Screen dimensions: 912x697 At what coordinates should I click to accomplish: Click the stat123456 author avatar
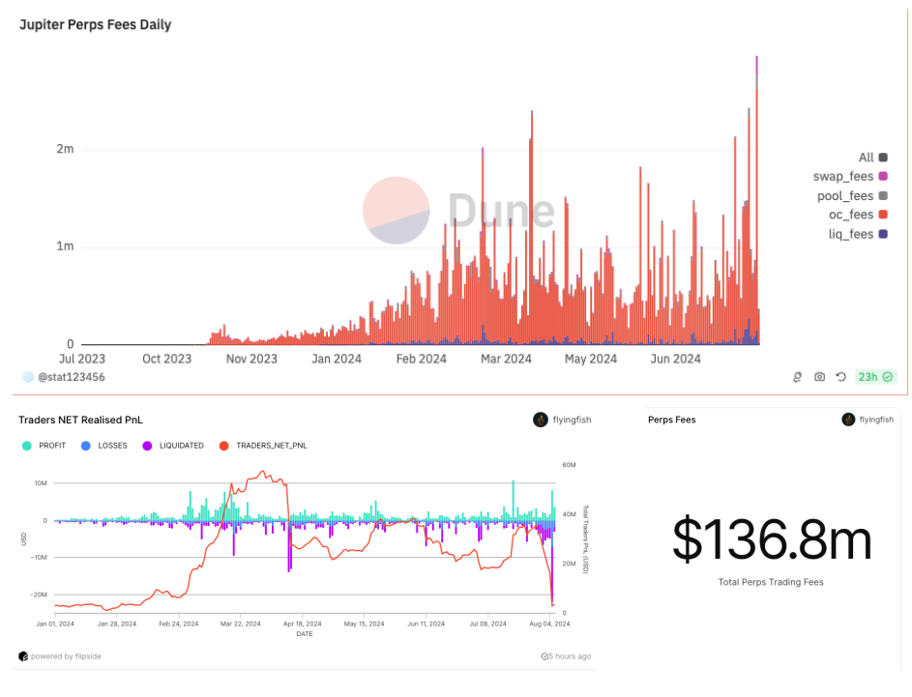[28, 377]
